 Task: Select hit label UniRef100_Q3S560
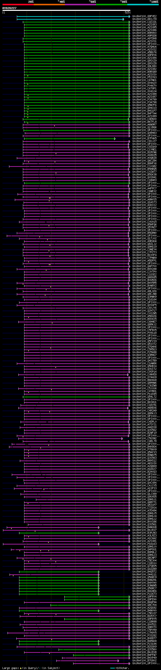click(144, 649)
